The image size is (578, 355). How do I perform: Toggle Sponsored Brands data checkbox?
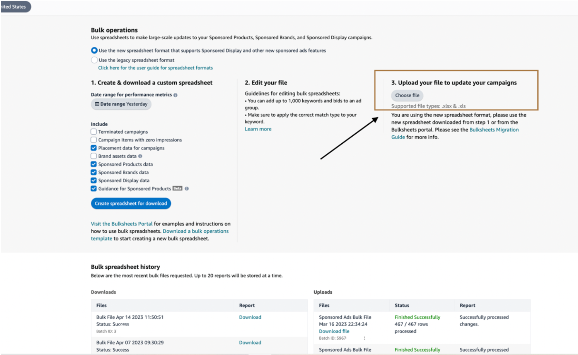[94, 172]
